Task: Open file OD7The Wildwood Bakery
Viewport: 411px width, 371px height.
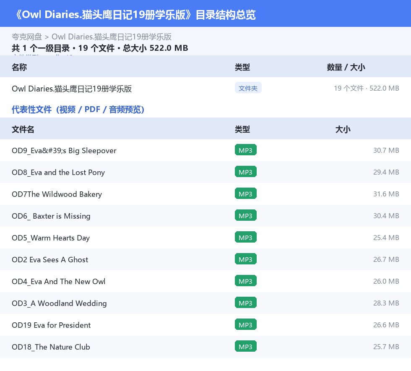Action: click(x=57, y=194)
